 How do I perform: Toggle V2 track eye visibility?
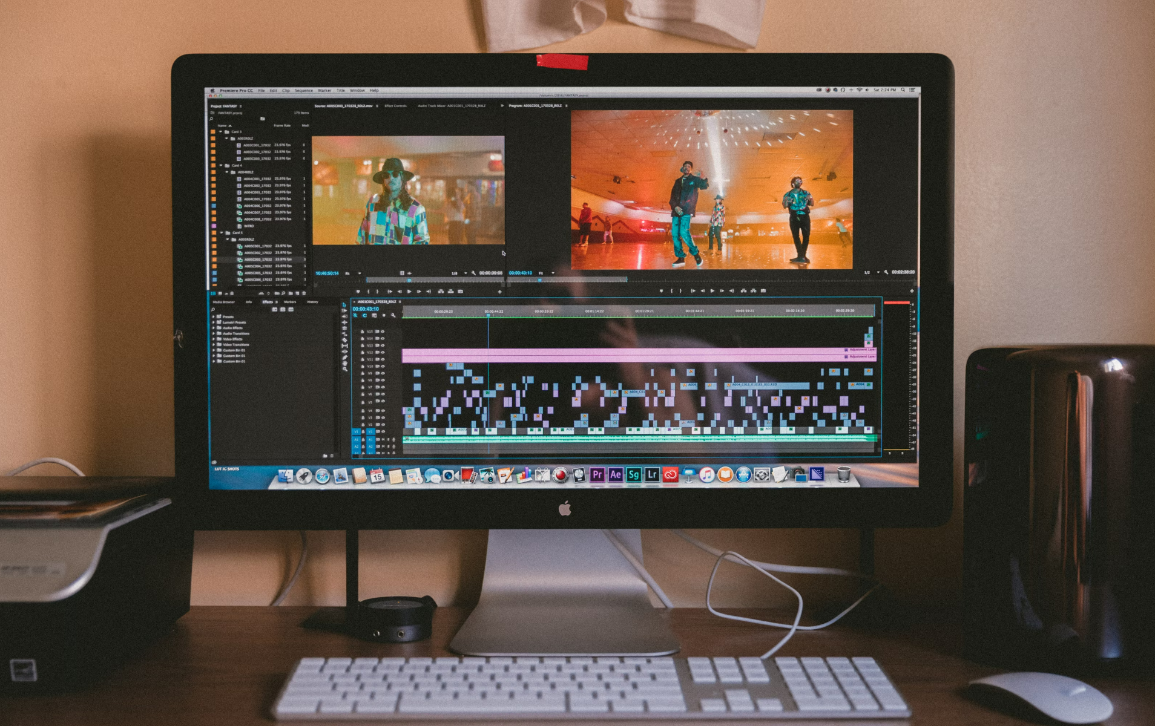pyautogui.click(x=383, y=425)
